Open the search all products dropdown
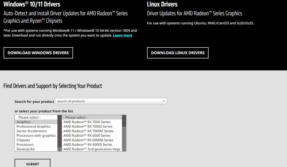287x167 pixels. click(x=164, y=101)
